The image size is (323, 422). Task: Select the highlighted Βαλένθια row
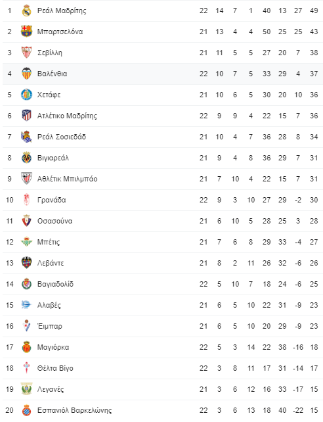163,74
